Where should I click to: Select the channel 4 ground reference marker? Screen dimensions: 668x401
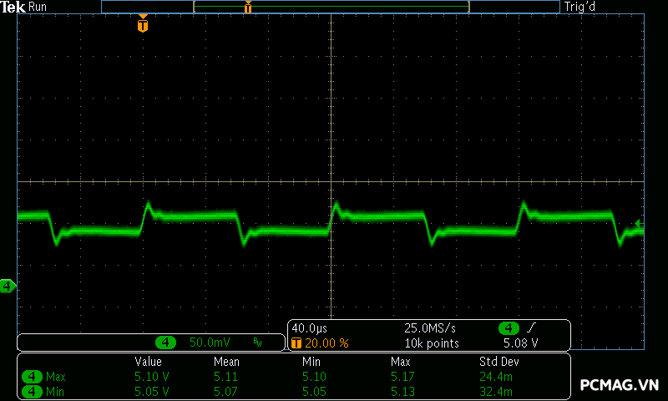point(8,287)
